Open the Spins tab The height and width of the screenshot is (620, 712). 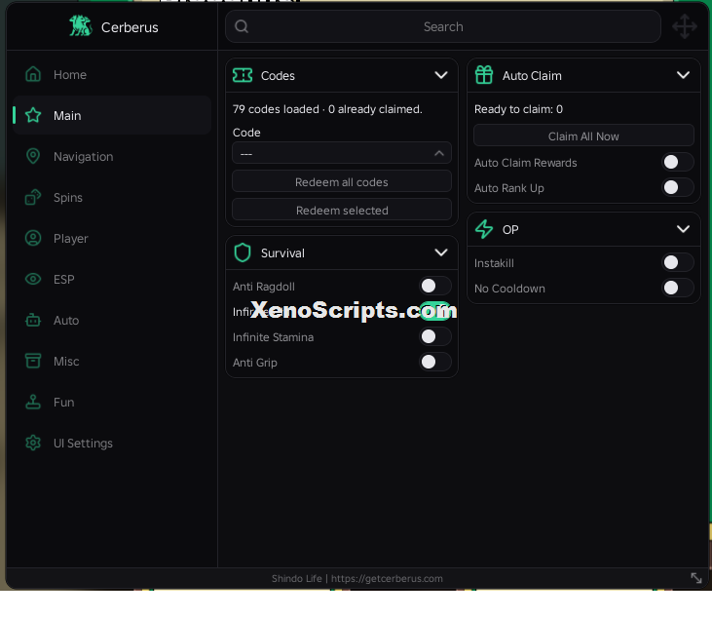[112, 197]
